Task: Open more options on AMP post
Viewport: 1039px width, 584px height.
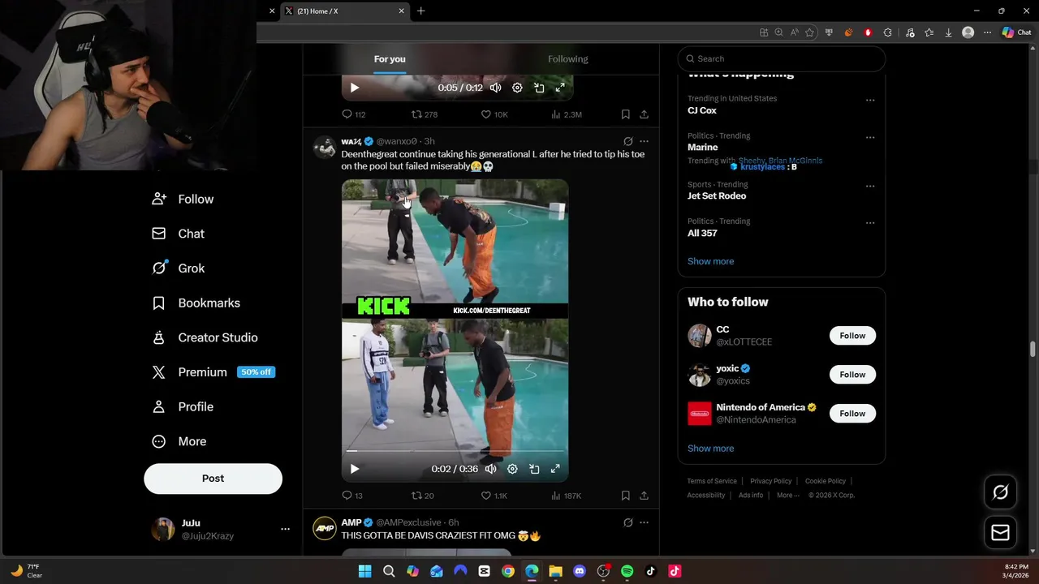Action: [644, 522]
